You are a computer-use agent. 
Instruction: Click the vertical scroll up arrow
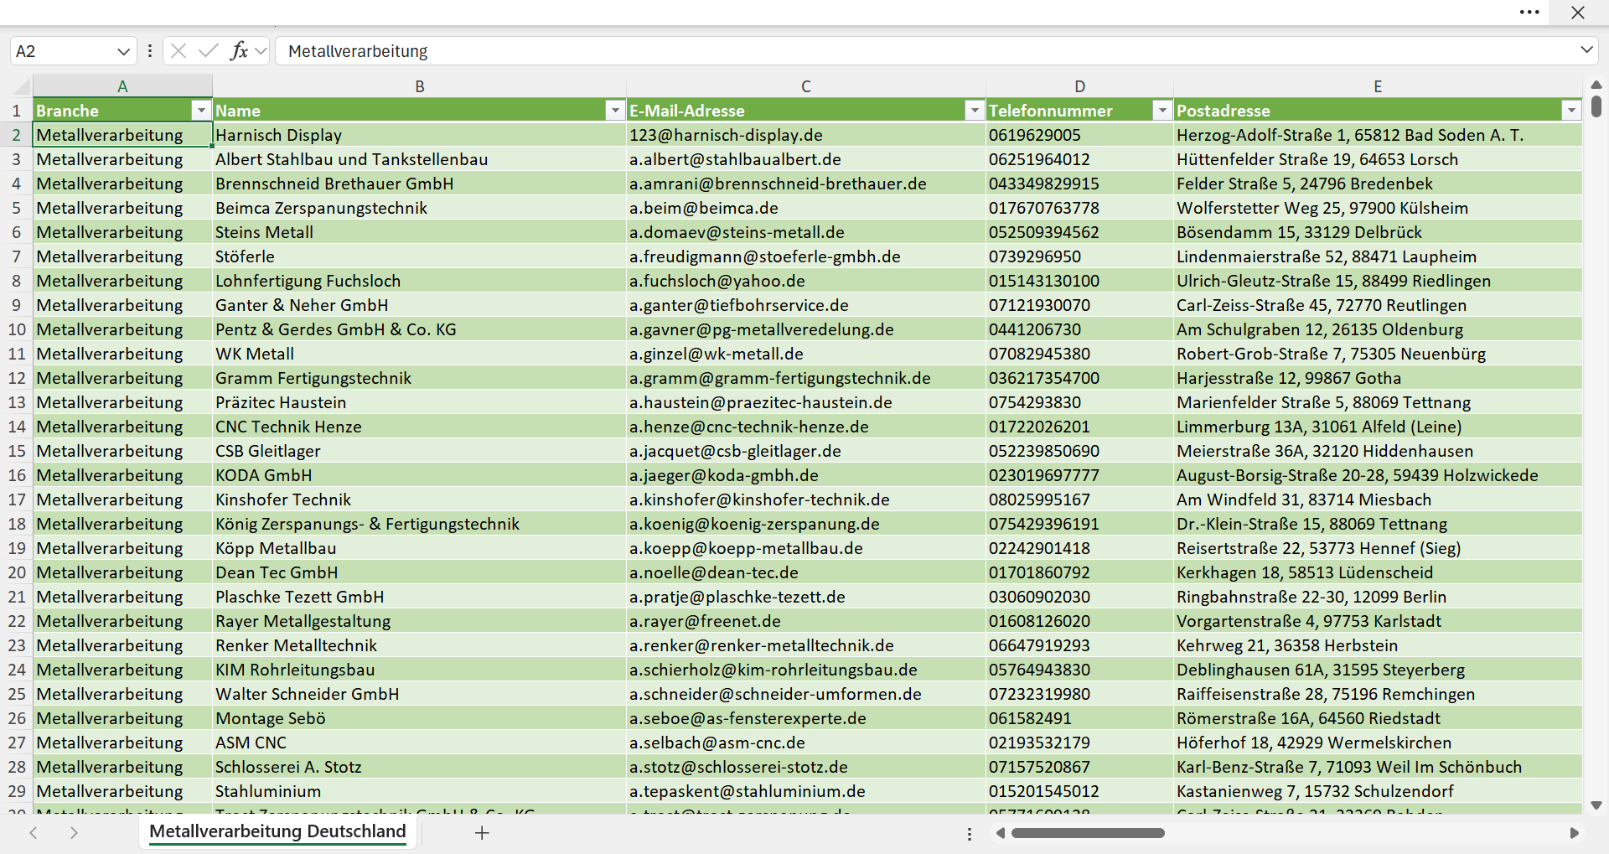[1596, 85]
